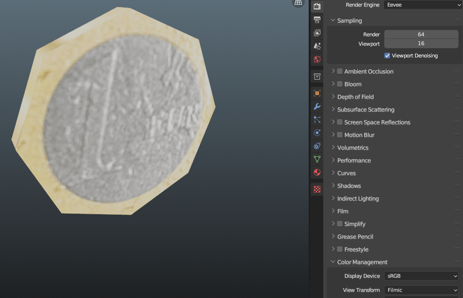
Task: Open the Display Device sRGB dropdown
Action: 421,276
